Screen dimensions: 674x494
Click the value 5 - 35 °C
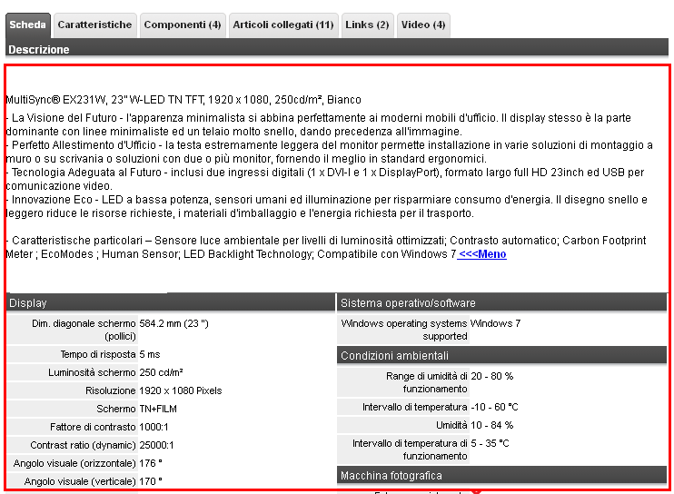tap(490, 443)
